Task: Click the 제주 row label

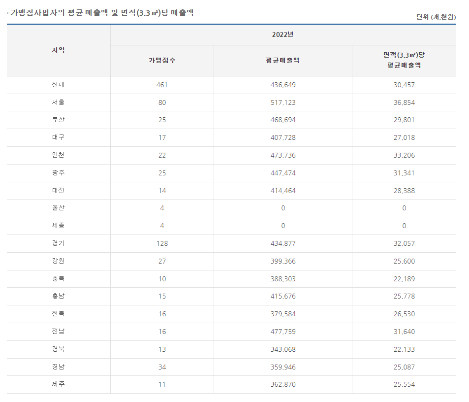Action: click(x=58, y=384)
